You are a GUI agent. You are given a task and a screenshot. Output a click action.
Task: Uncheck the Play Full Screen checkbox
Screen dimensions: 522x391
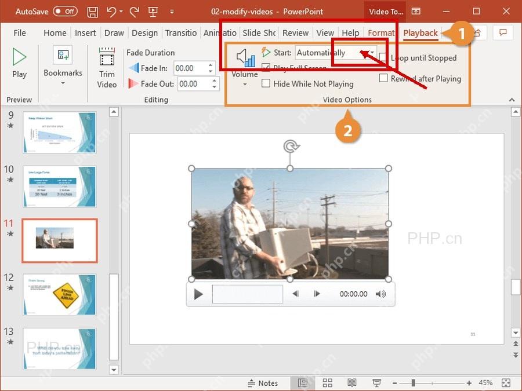(266, 68)
